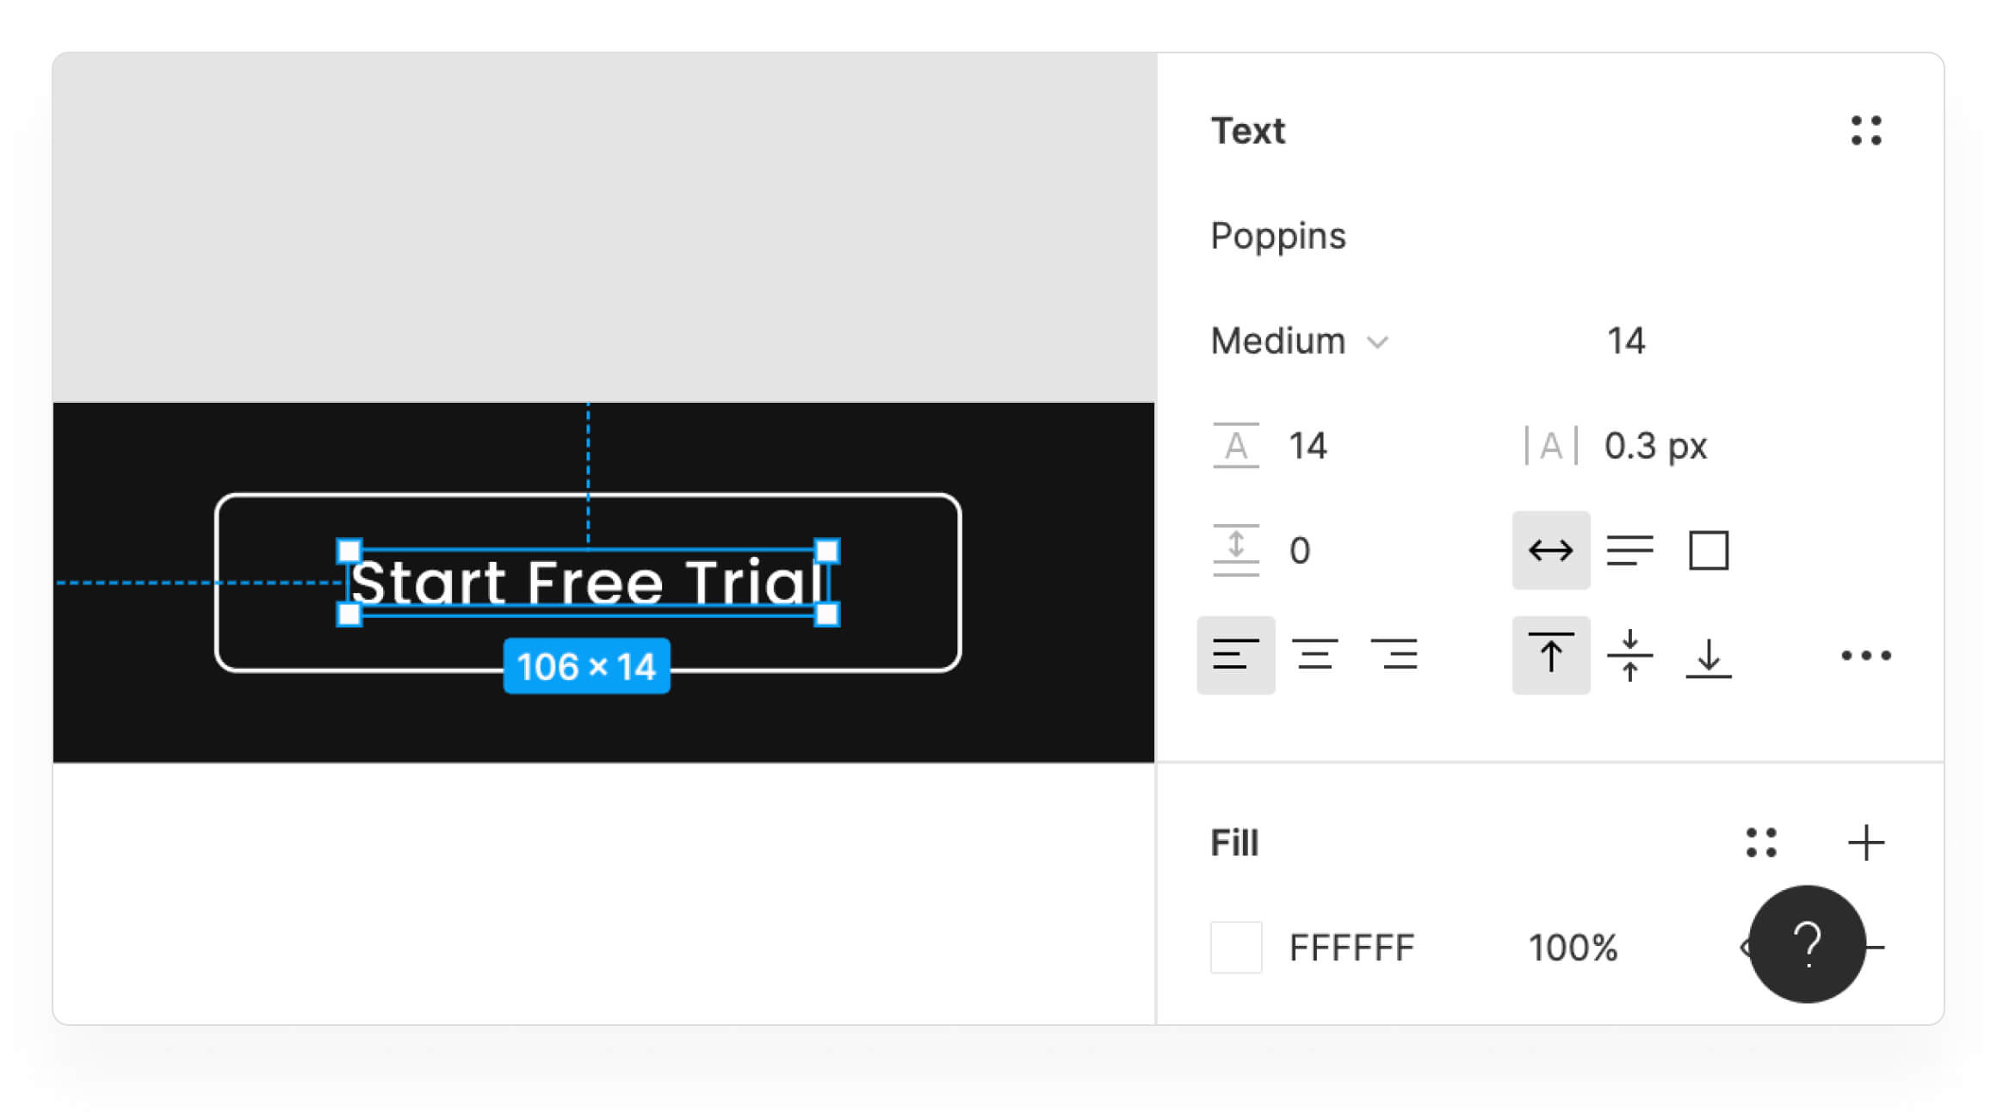This screenshot has width=1997, height=1112.
Task: Click the help question mark button
Action: click(x=1807, y=943)
